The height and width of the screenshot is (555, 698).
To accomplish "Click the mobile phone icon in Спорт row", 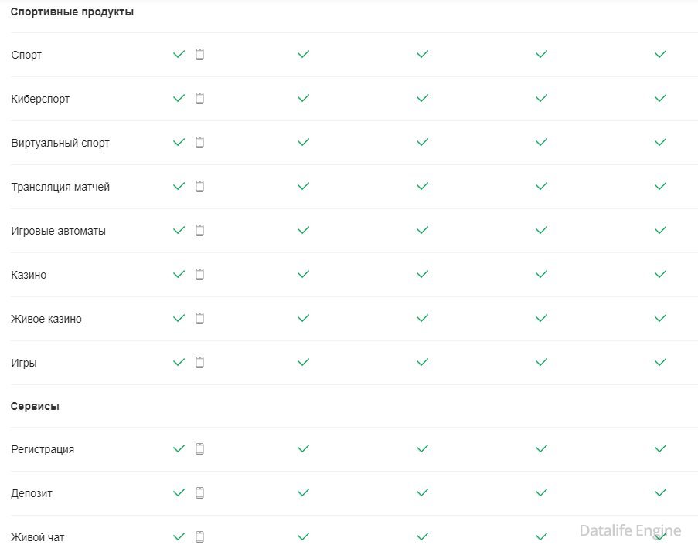I will (199, 55).
